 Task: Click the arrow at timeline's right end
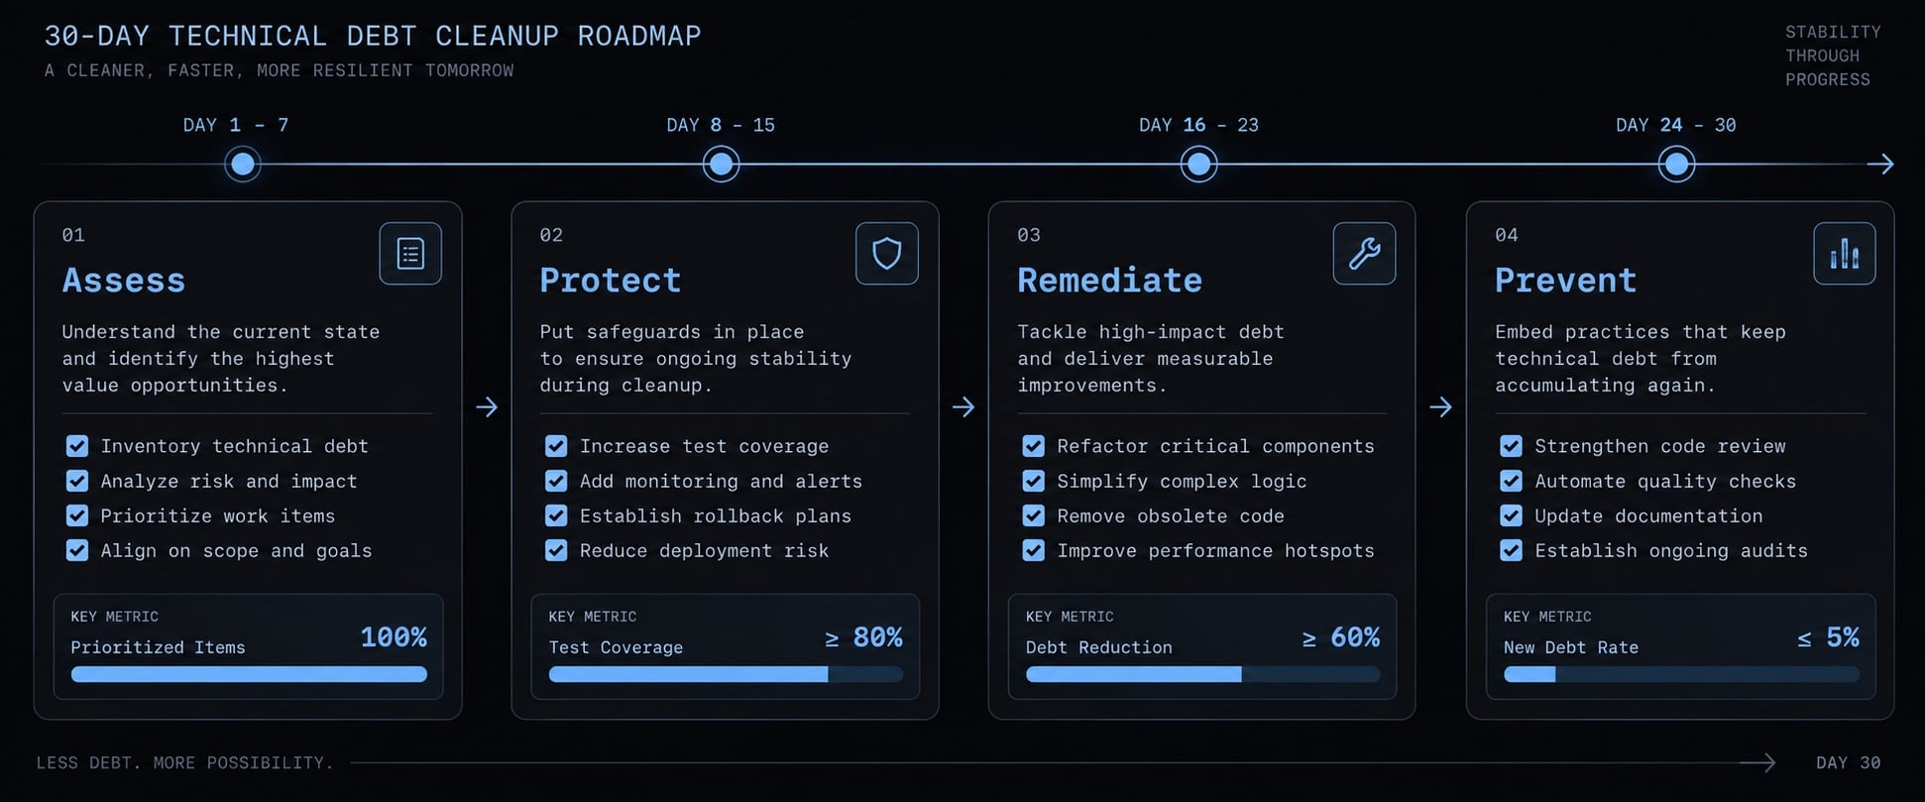tap(1880, 165)
